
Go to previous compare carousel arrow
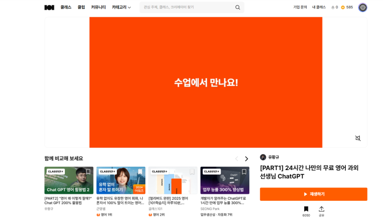pos(236,159)
